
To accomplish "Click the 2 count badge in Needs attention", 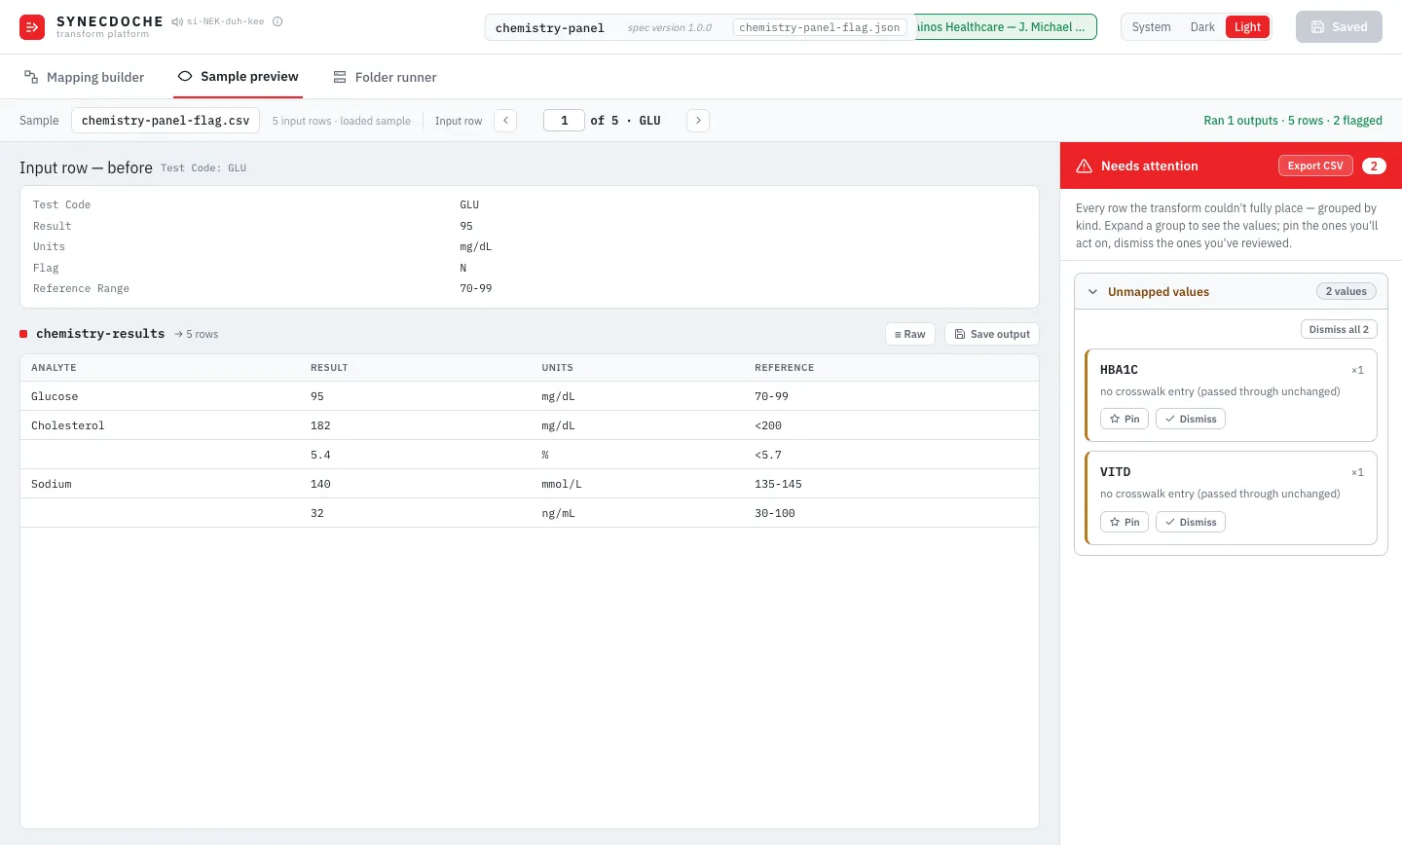I will click(1374, 166).
